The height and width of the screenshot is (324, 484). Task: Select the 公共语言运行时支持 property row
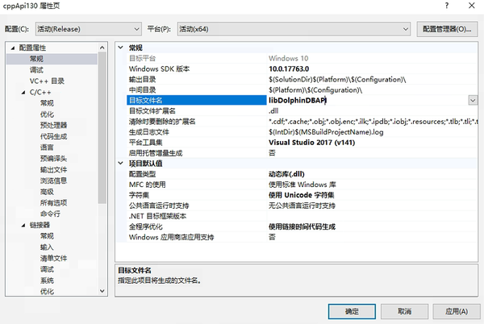click(302, 206)
